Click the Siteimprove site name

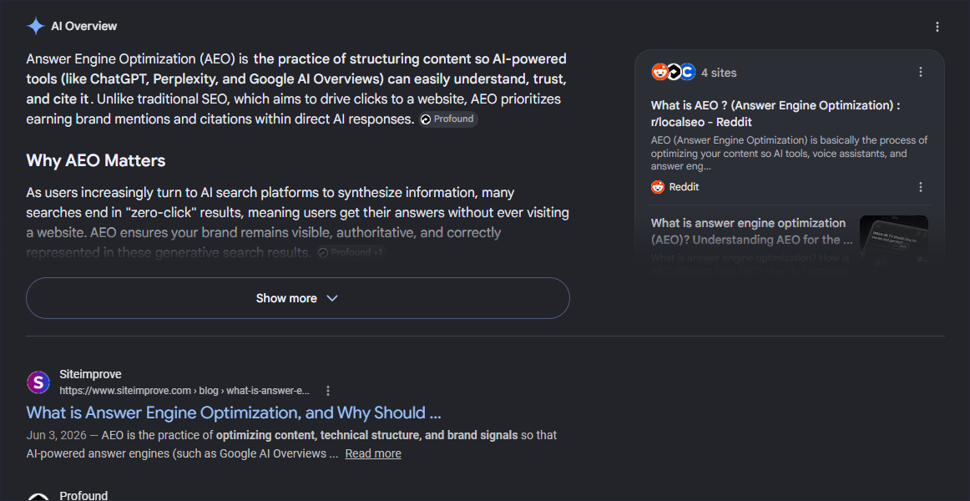tap(90, 374)
